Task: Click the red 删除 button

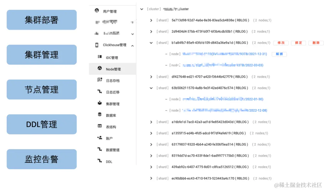Action: (316, 43)
